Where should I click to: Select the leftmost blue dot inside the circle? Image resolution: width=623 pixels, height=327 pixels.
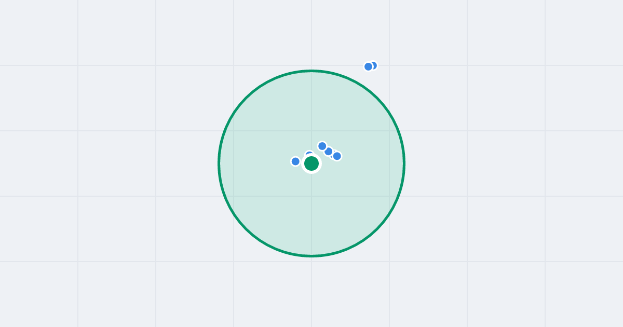pos(295,161)
